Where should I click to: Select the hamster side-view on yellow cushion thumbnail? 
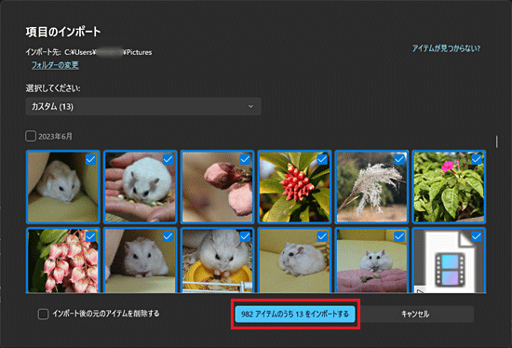coord(294,261)
